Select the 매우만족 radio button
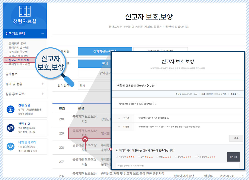 117,157
